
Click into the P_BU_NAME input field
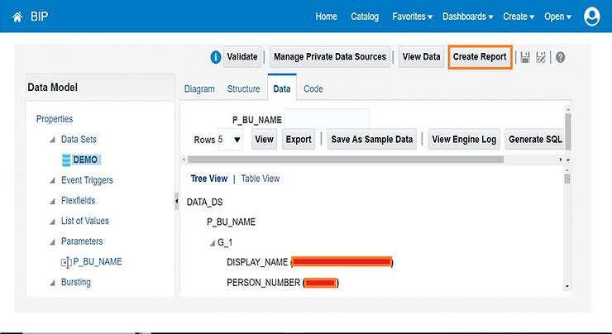(327, 119)
